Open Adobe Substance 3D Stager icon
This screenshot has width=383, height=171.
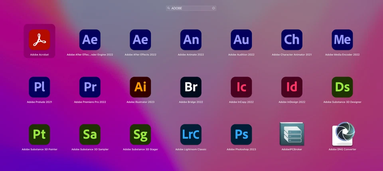pyautogui.click(x=140, y=134)
